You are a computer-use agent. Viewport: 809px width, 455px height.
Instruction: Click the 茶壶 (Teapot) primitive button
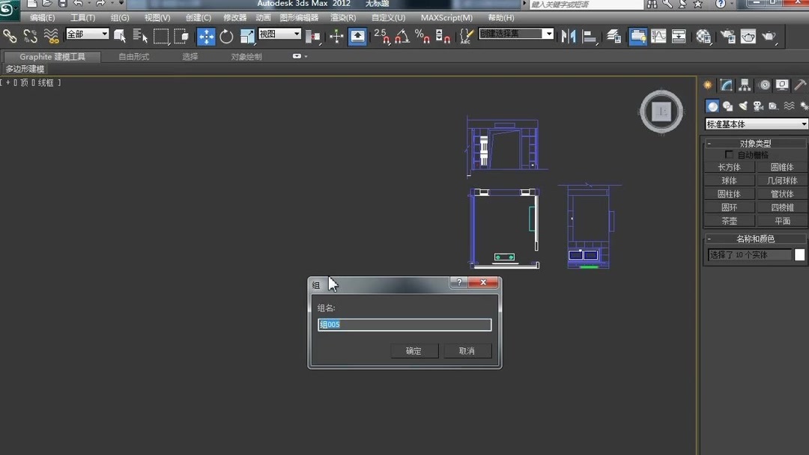click(x=728, y=220)
